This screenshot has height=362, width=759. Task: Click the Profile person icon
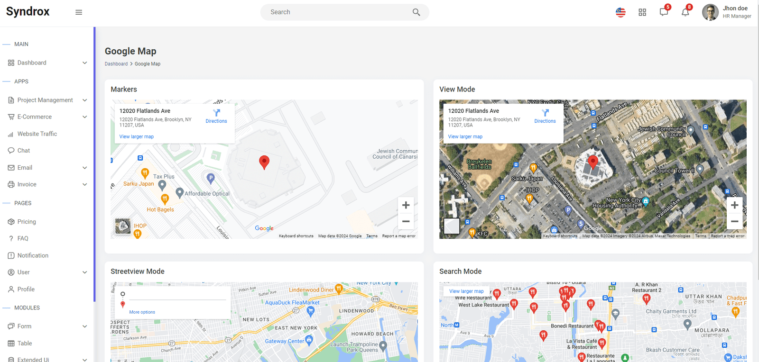click(11, 289)
